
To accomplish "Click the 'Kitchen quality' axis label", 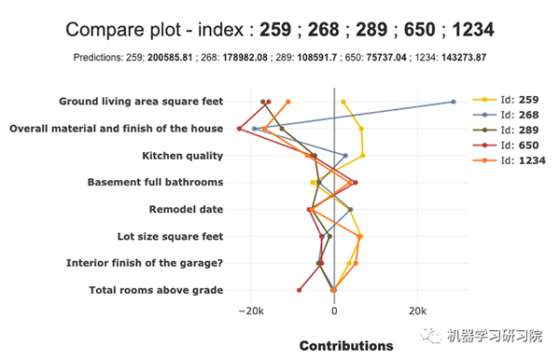I will point(183,156).
